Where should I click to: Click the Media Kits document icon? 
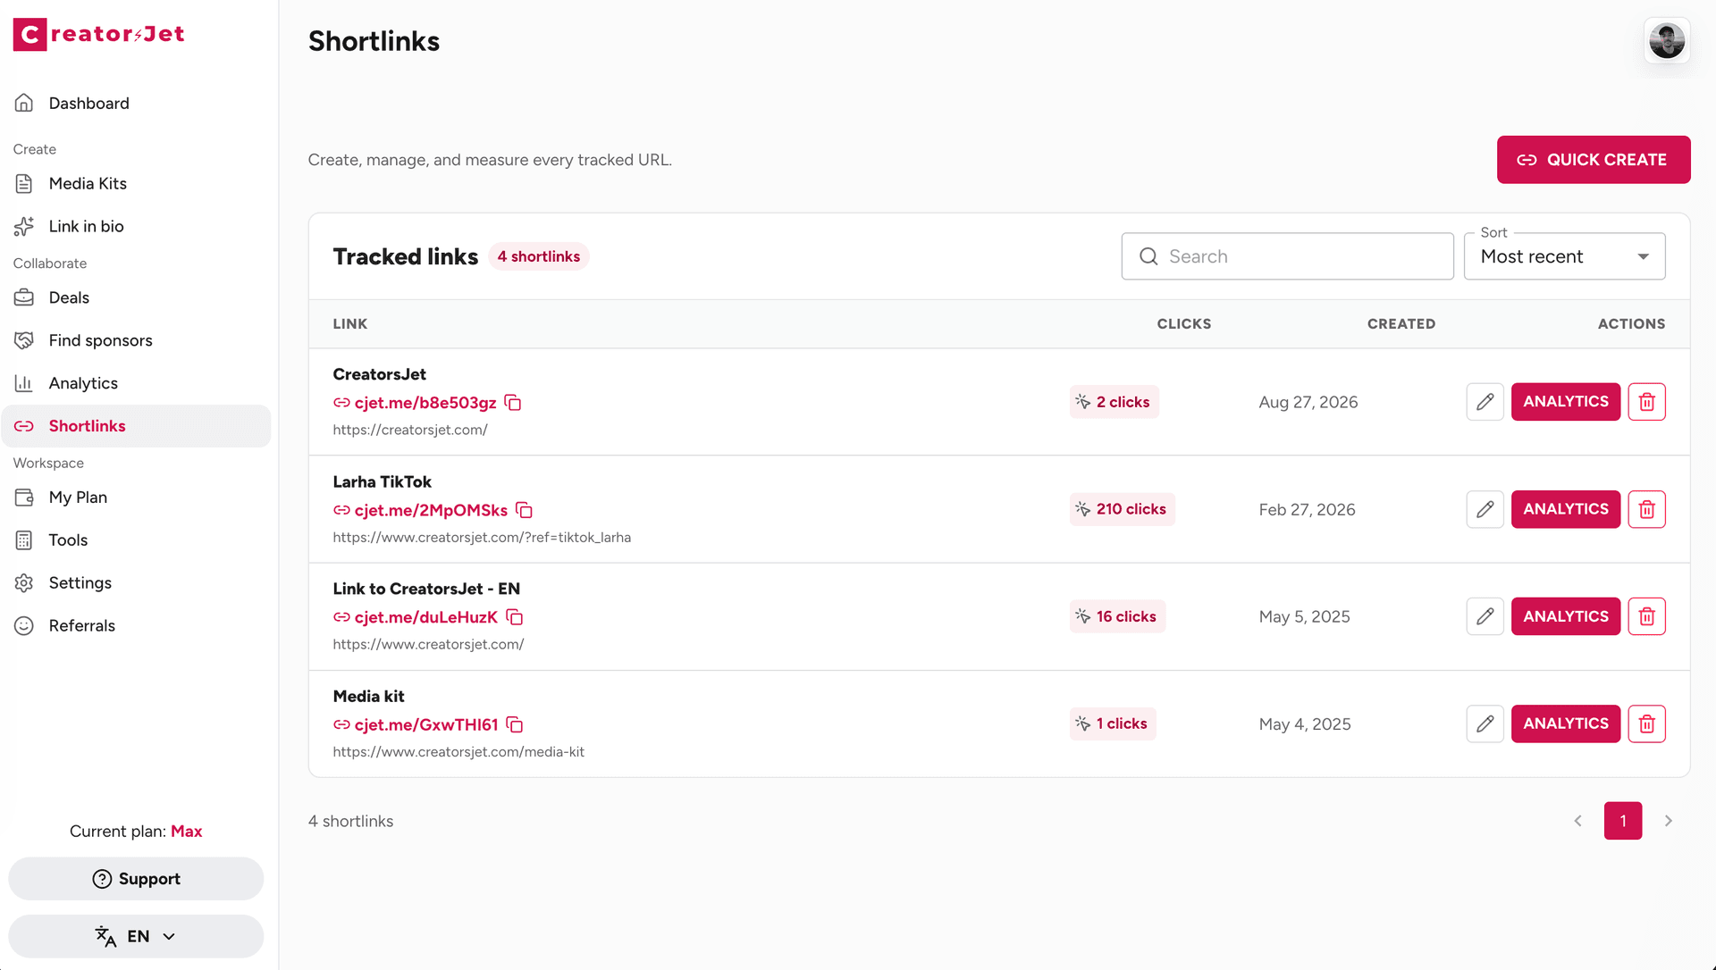point(24,183)
